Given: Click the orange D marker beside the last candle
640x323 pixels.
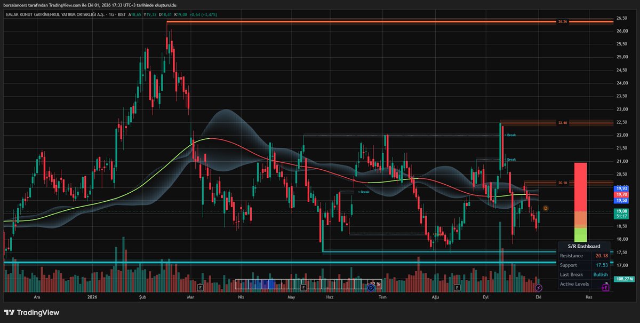Looking at the screenshot, I should (546, 208).
